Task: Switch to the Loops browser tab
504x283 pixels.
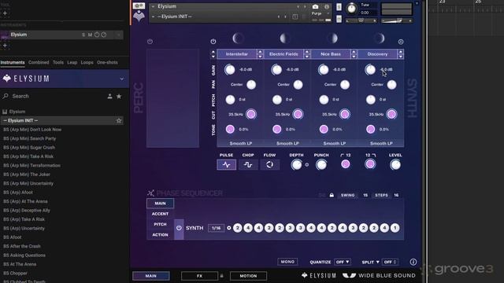Action: pyautogui.click(x=87, y=63)
